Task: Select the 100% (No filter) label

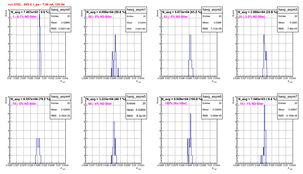Action: (176, 103)
